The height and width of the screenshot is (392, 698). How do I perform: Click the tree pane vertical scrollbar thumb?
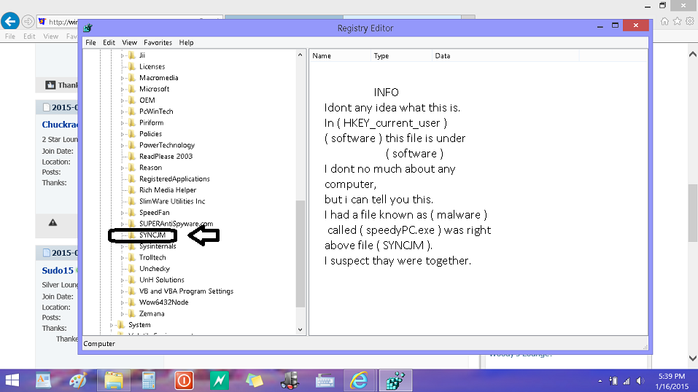point(300,254)
